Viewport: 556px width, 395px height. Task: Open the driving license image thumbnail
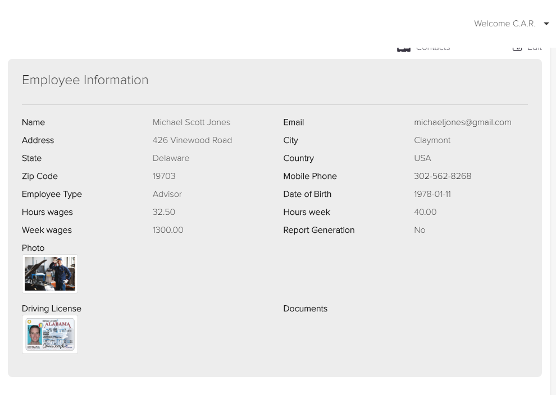(x=50, y=334)
